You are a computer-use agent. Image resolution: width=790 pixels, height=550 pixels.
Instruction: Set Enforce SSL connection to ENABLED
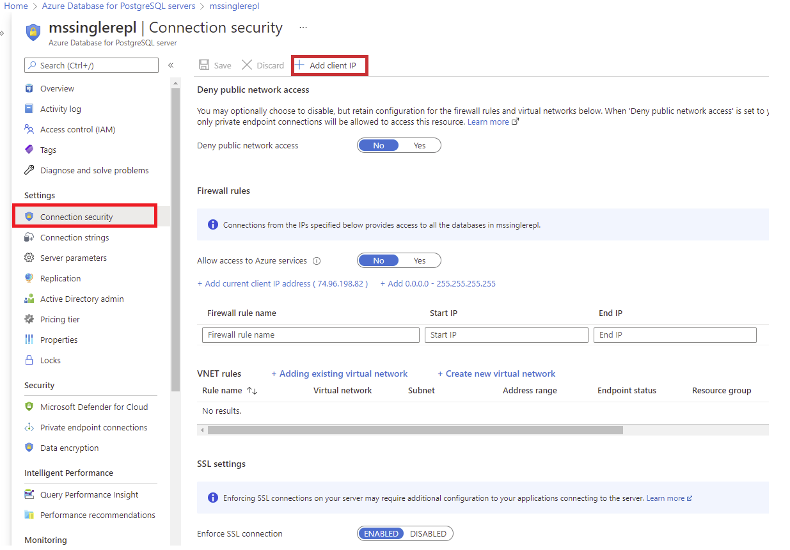tap(381, 533)
